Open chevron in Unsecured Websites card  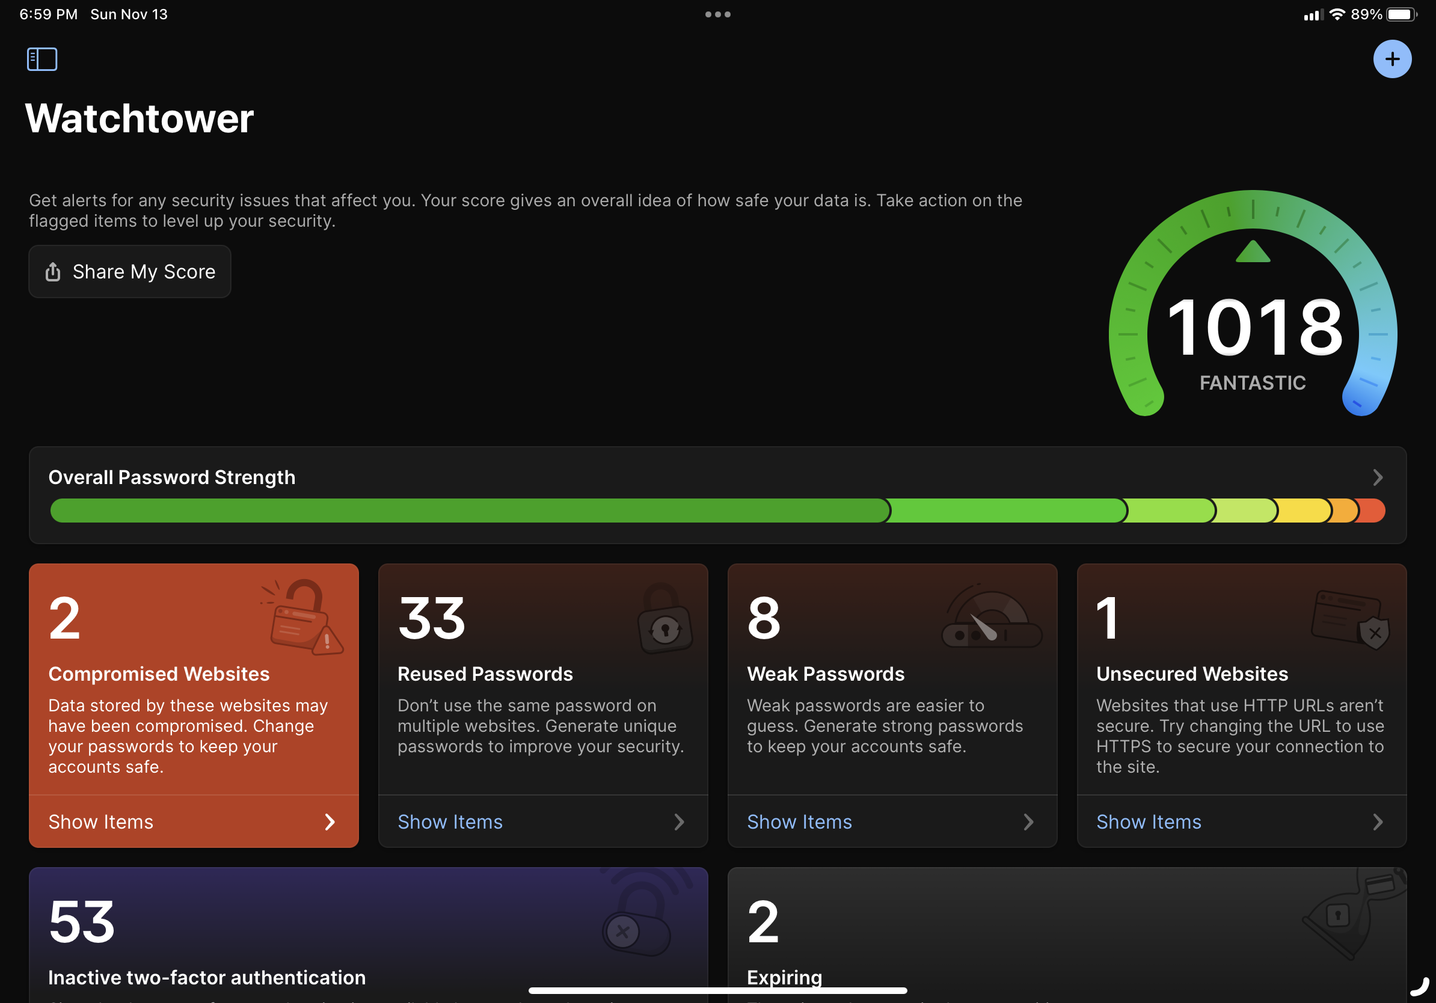(1378, 821)
